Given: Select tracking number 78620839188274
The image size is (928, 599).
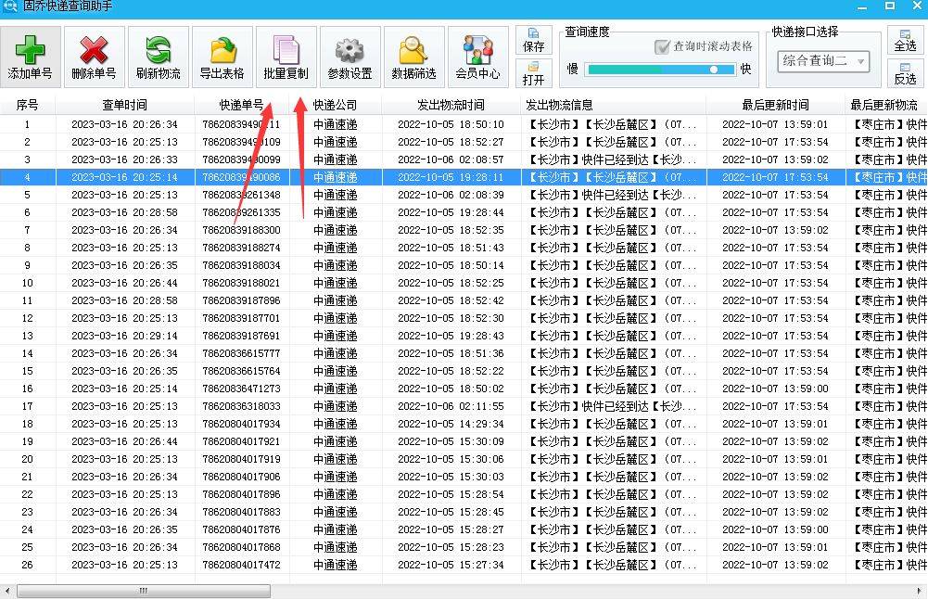Looking at the screenshot, I should tap(241, 248).
